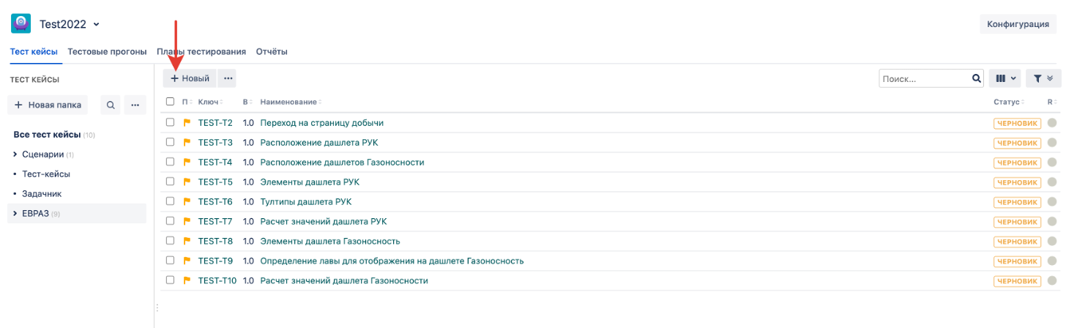
Task: Click the search magnifier in Поиск field
Action: (x=977, y=78)
